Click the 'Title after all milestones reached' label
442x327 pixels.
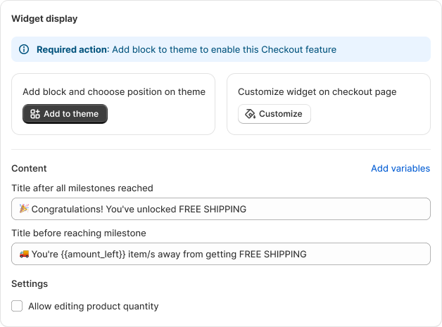coord(82,188)
